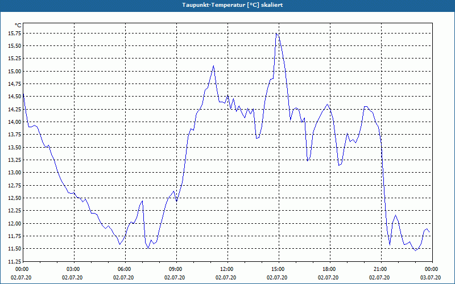Click the 00:00 time label above 03.07.20

point(432,269)
